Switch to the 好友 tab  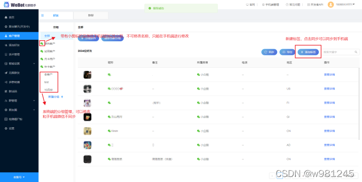pos(56,16)
